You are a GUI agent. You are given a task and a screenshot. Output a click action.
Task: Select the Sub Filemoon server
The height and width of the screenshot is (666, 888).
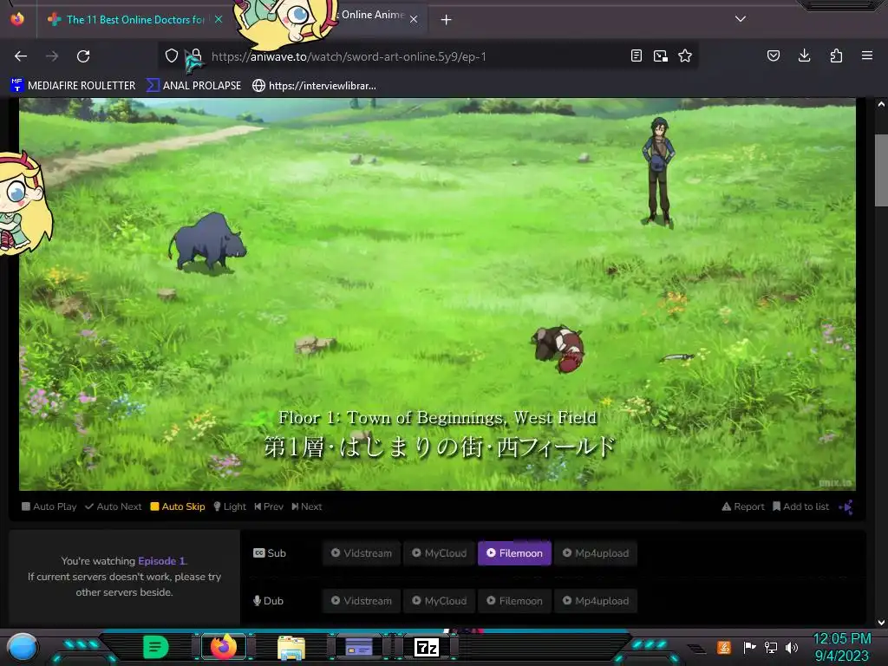click(515, 553)
